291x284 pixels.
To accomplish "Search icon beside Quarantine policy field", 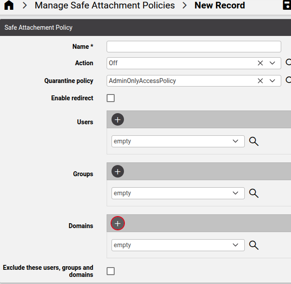I will [288, 80].
